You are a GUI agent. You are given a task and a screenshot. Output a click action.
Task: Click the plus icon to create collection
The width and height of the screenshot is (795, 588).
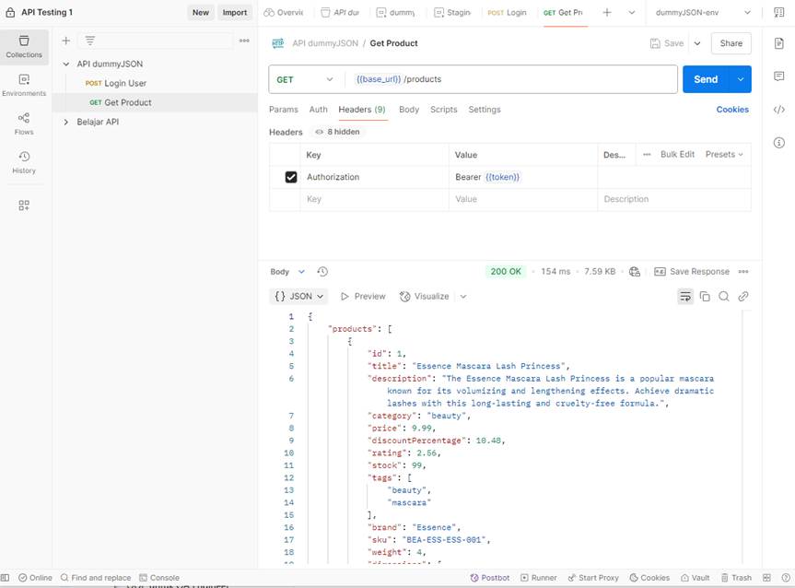pos(65,41)
